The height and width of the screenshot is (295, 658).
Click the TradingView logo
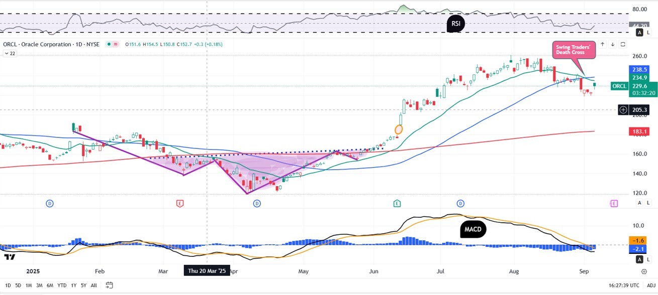(x=9, y=257)
